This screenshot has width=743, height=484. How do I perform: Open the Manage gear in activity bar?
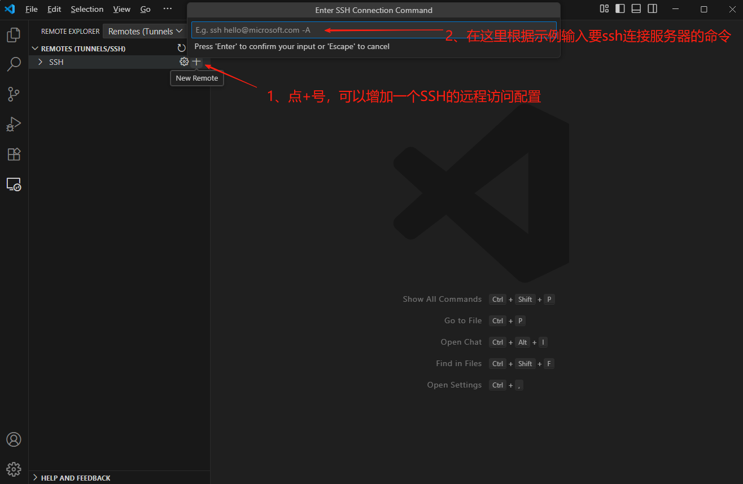pos(14,469)
